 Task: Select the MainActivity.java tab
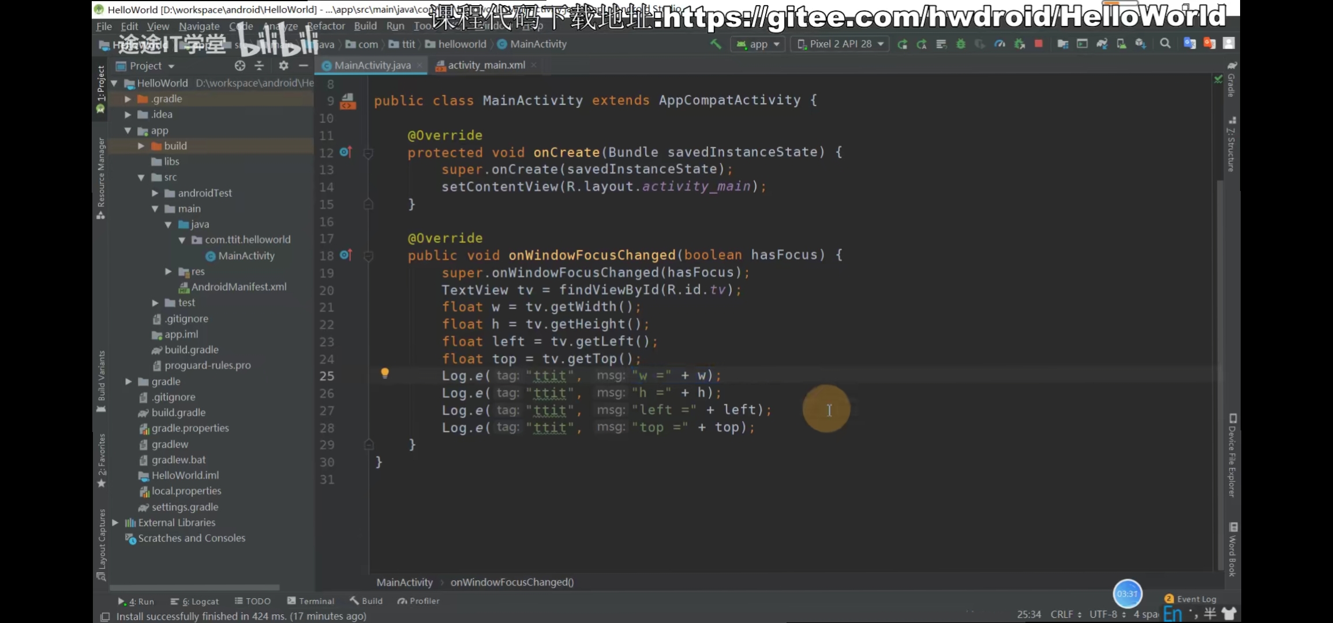(372, 65)
